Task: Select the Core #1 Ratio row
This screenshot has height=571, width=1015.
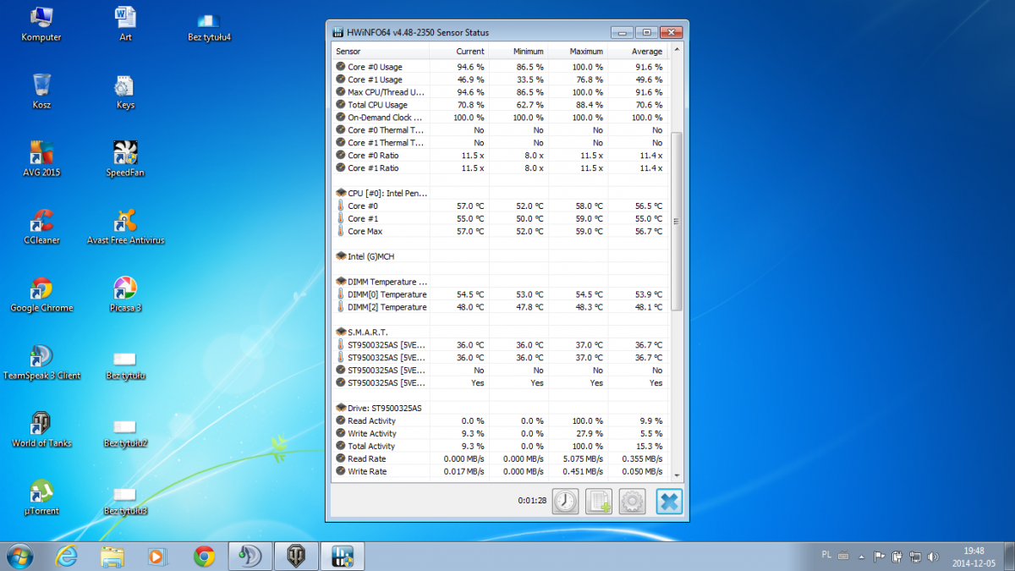Action: tap(500, 168)
